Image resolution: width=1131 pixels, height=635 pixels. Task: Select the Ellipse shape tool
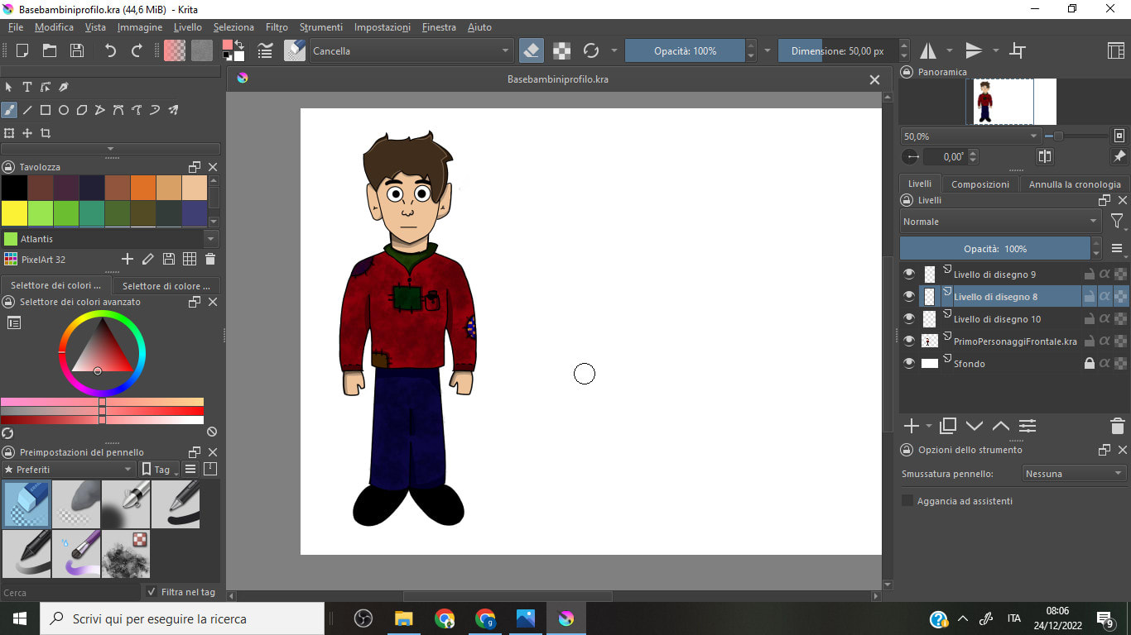(x=64, y=110)
